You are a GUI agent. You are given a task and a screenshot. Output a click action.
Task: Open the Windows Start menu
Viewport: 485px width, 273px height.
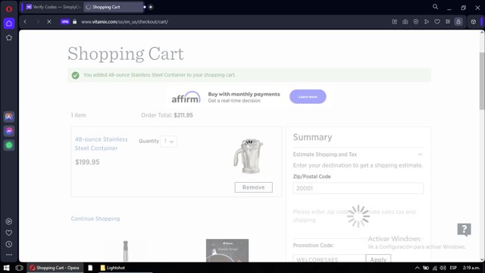point(6,268)
